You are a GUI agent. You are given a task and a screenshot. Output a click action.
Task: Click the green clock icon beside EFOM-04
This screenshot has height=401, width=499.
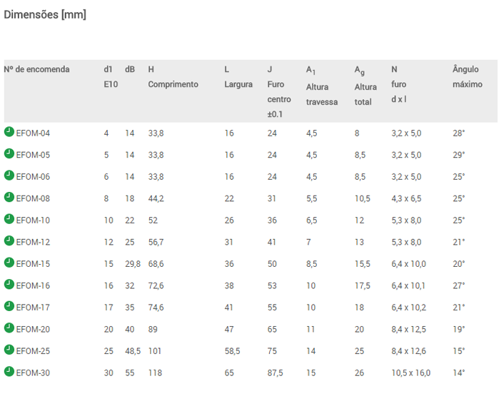tap(9, 132)
